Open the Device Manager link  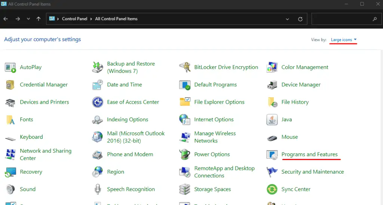tap(301, 85)
